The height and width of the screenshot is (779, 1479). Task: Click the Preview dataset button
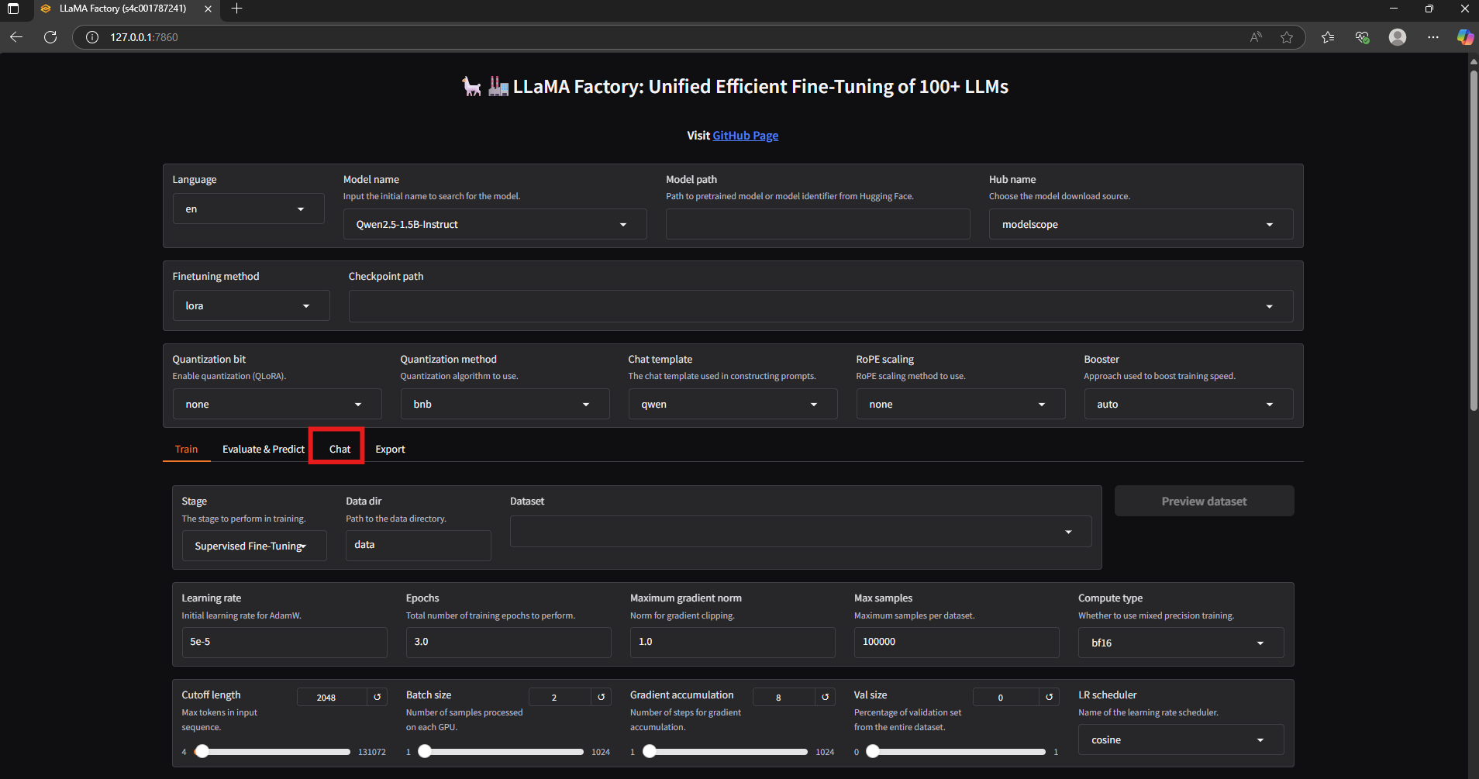pos(1204,501)
